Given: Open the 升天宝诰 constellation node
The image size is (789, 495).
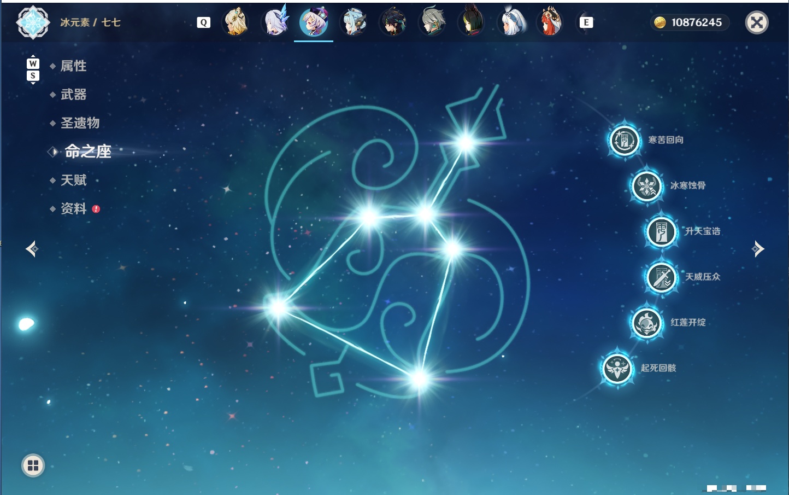Looking at the screenshot, I should click(662, 231).
